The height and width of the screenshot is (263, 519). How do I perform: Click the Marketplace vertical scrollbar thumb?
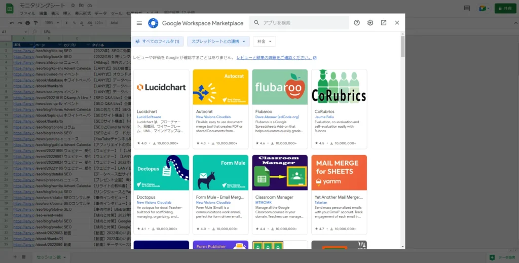[x=402, y=46]
